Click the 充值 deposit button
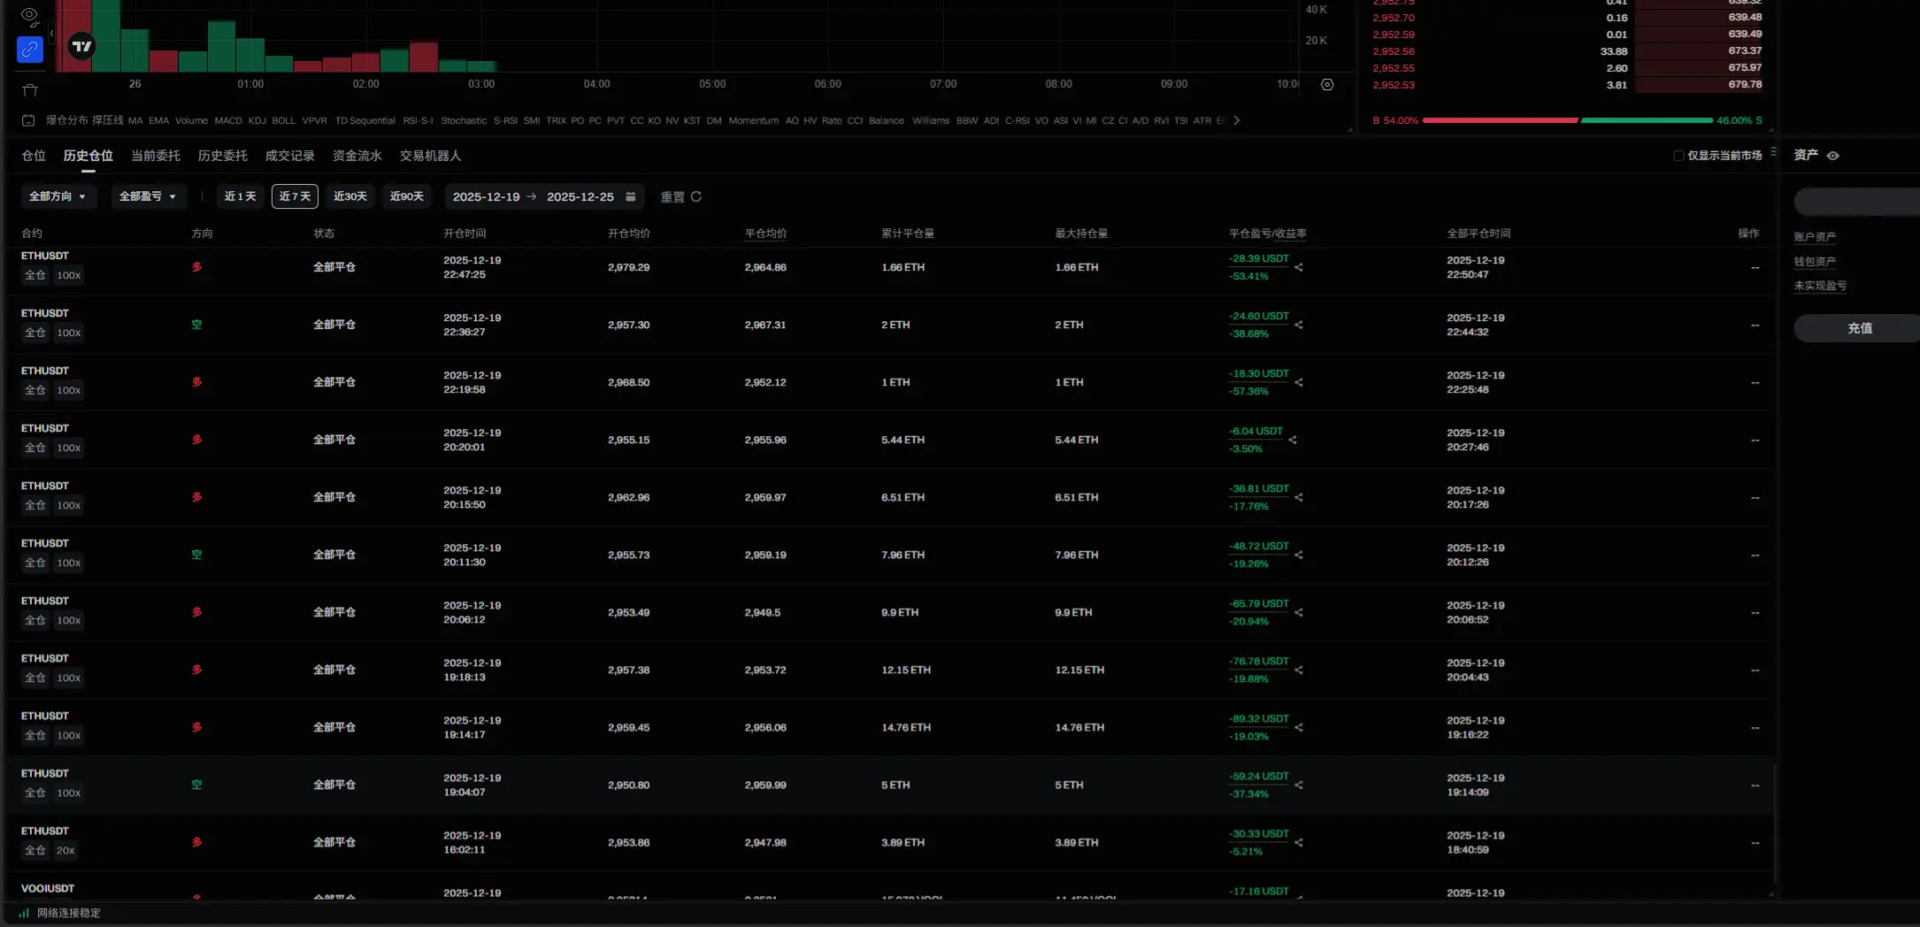The image size is (1920, 927). point(1858,328)
